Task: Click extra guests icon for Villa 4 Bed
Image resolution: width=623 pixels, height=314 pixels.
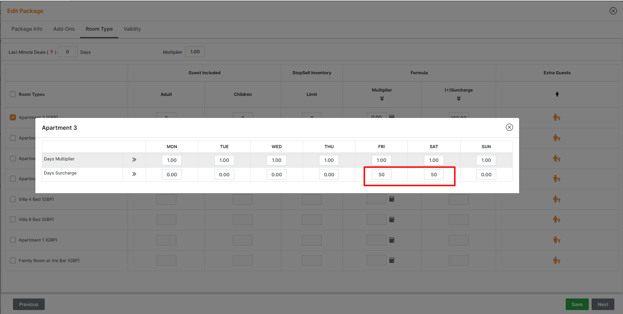Action: point(557,199)
